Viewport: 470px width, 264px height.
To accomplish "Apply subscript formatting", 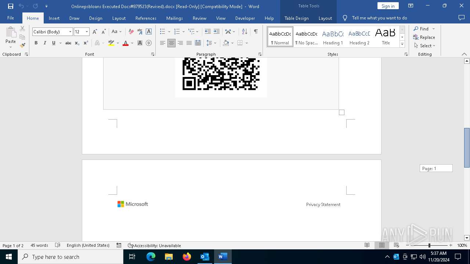I will tap(77, 43).
